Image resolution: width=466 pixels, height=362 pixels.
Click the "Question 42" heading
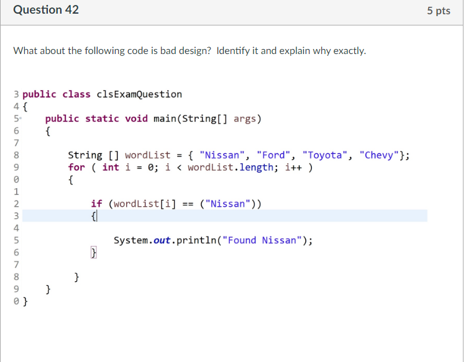coord(46,10)
